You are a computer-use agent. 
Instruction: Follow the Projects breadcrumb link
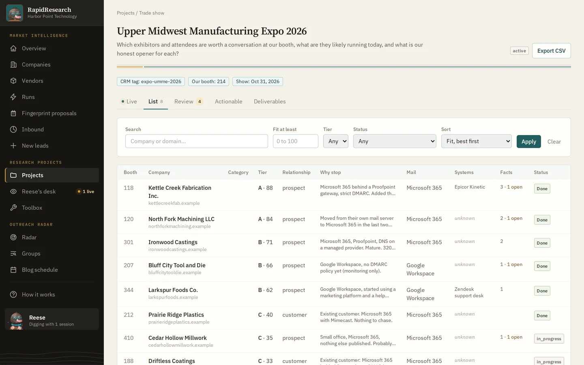[x=126, y=13]
